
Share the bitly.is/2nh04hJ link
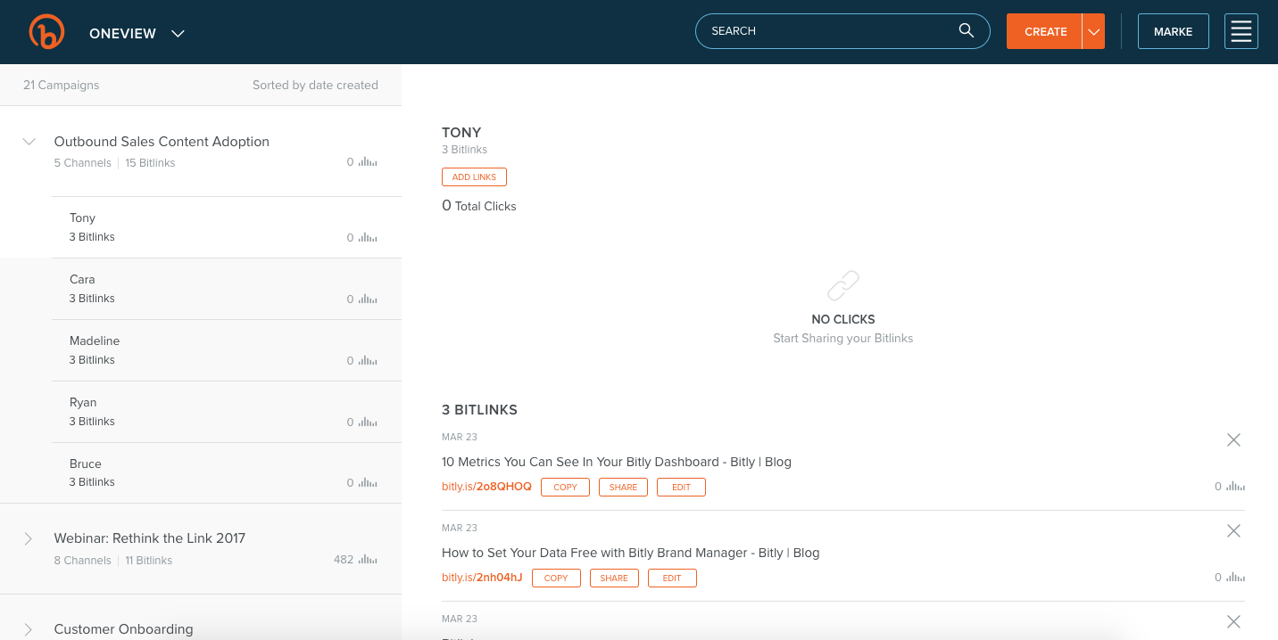coord(614,578)
